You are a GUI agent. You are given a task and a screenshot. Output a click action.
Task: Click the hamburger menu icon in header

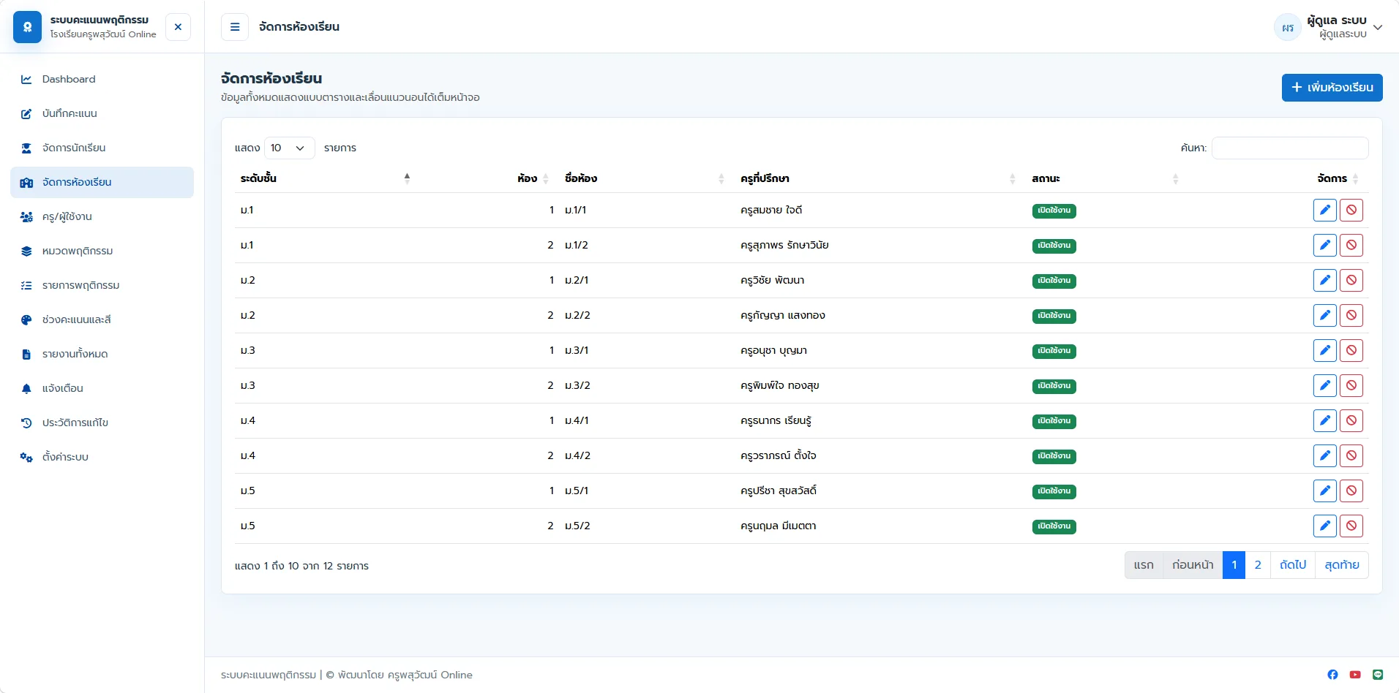click(235, 27)
